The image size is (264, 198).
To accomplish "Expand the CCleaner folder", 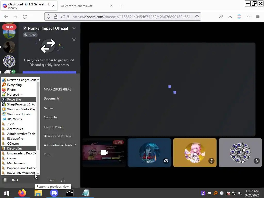I will click(x=19, y=143).
